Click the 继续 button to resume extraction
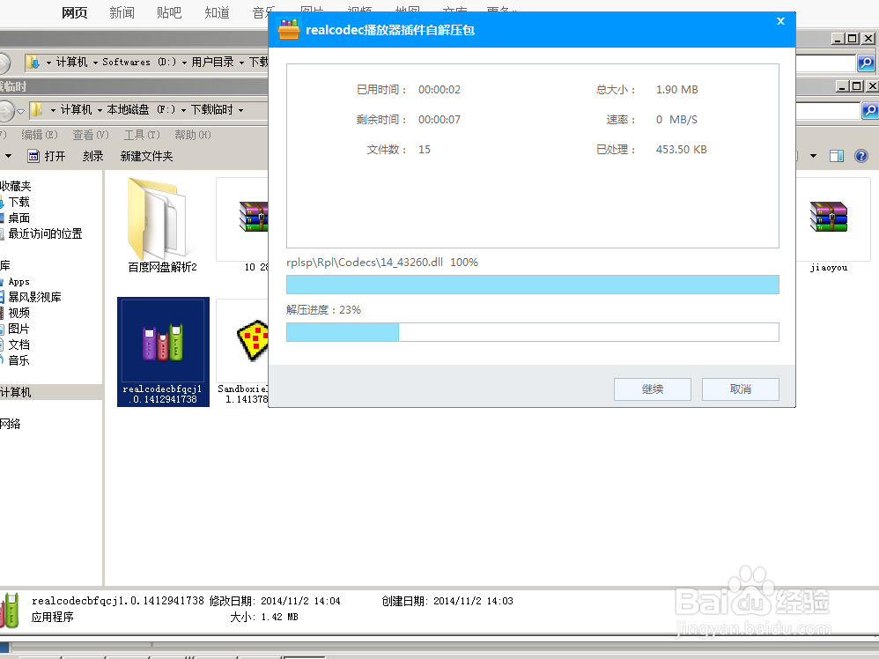Viewport: 879px width, 659px height. coord(652,389)
